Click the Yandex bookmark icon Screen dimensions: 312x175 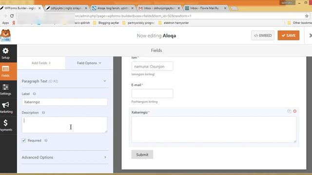pyautogui.click(x=14, y=23)
